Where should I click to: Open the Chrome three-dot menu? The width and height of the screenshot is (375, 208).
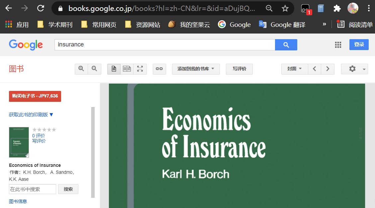tap(369, 8)
